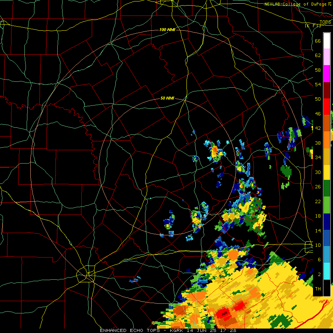The height and width of the screenshot is (333, 333).
Task: Select the 46 value on the legend
Action: [x=318, y=114]
